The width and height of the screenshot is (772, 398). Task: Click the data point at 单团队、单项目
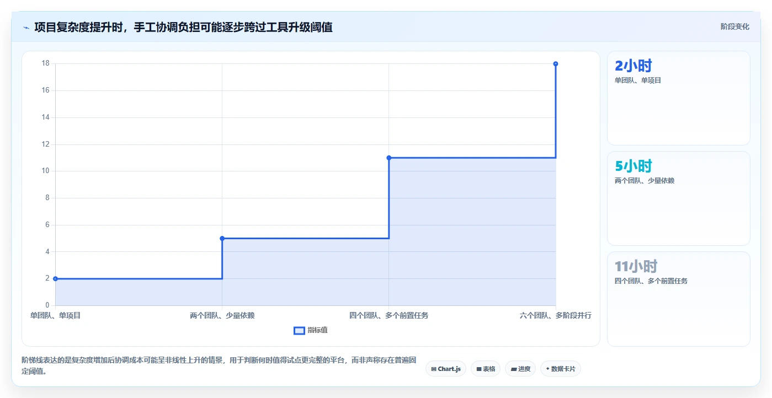click(55, 278)
